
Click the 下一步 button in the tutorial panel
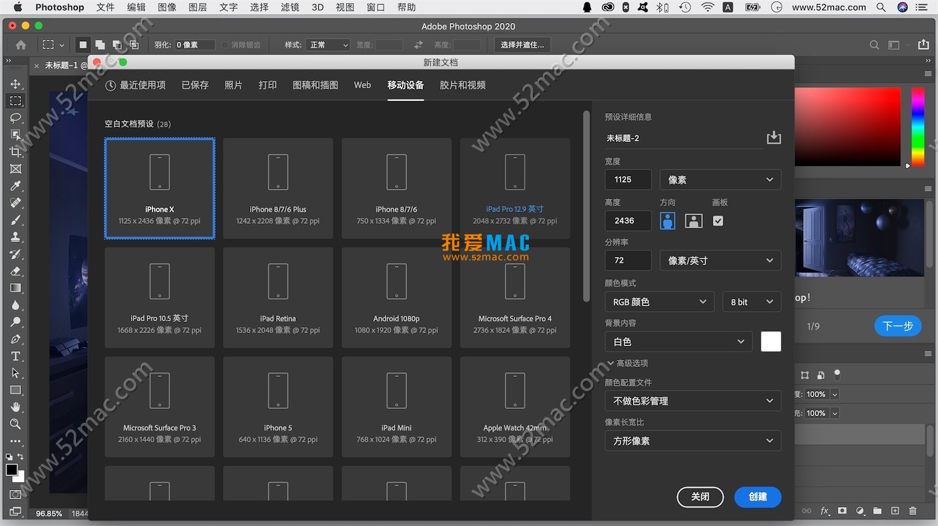pos(897,326)
